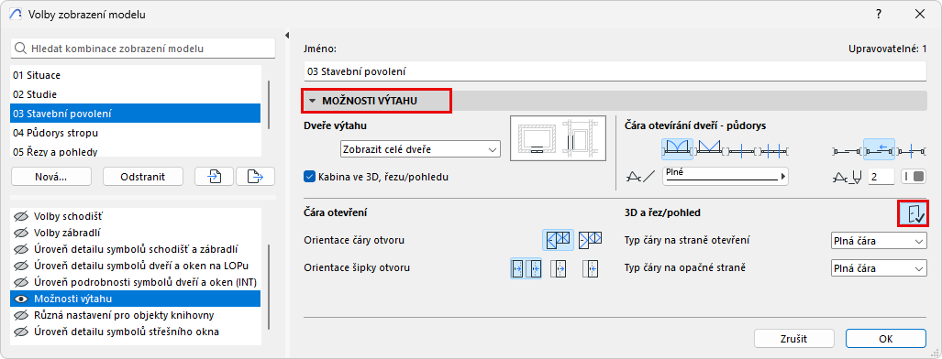
Task: Open Typ čáry na opačné straně dropdown
Action: [878, 268]
